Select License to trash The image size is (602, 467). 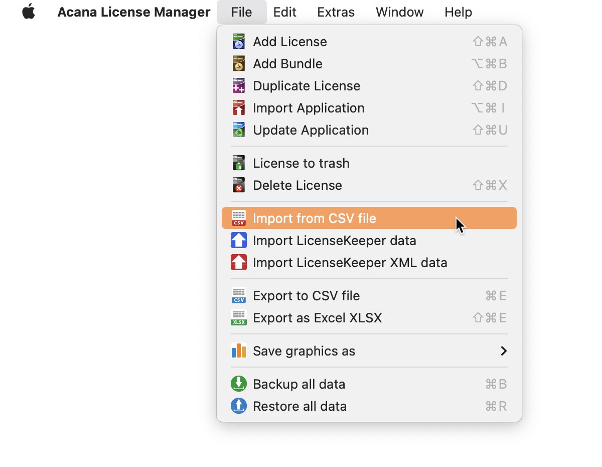coord(369,163)
